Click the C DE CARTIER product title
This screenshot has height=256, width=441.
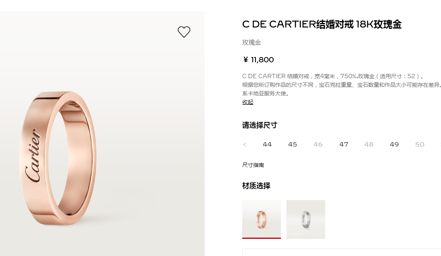pyautogui.click(x=322, y=24)
